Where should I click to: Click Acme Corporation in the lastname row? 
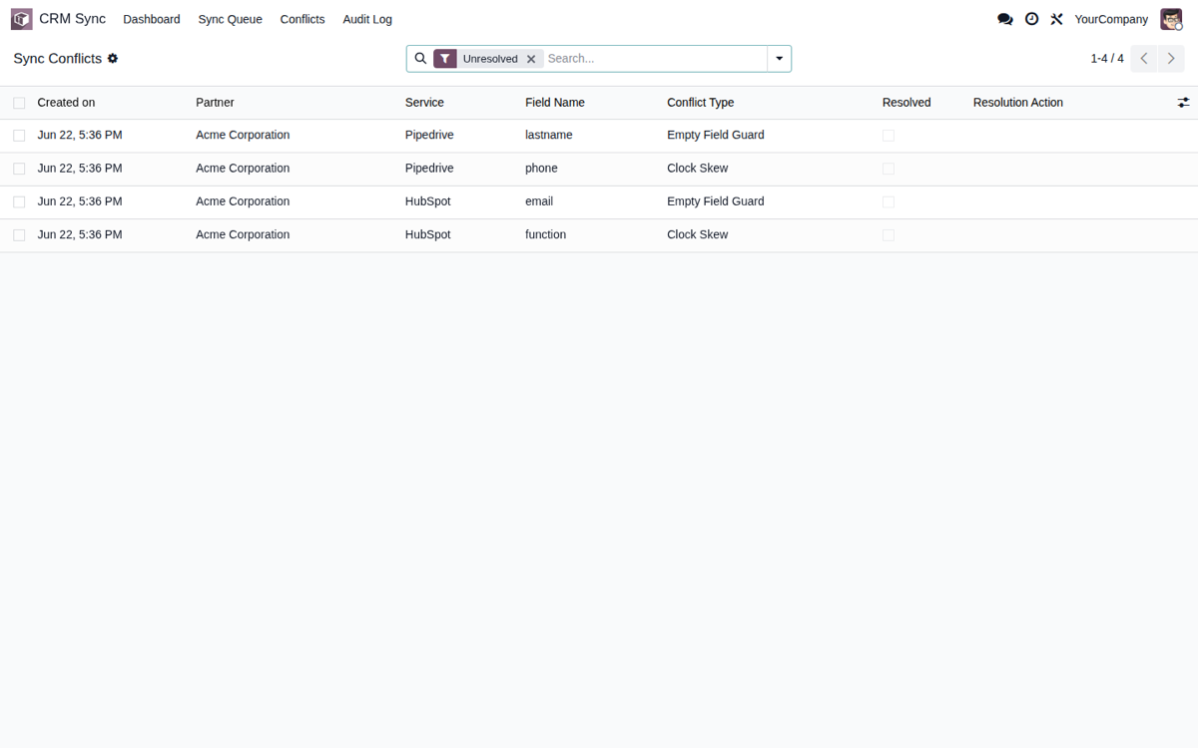click(243, 136)
